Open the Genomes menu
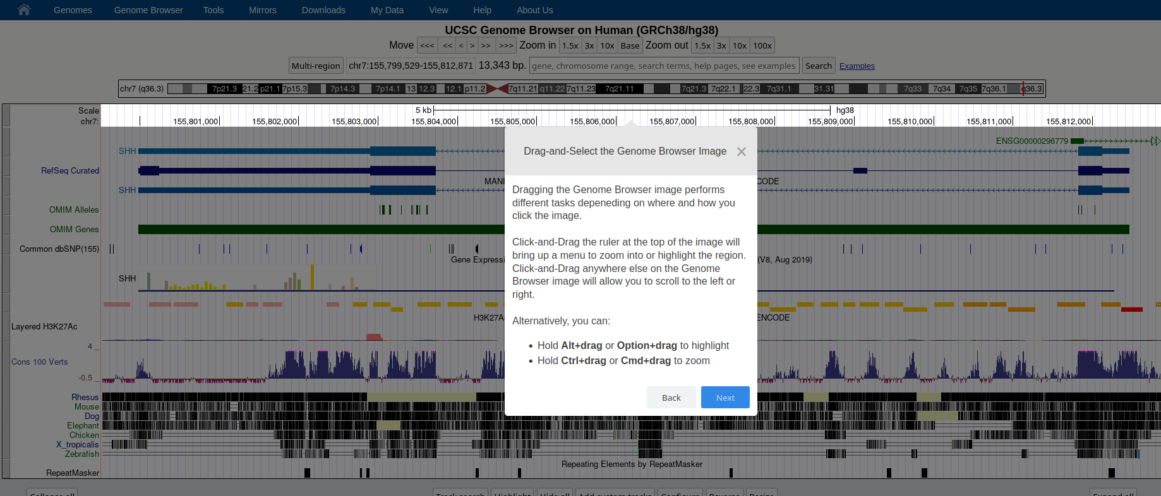 pyautogui.click(x=73, y=10)
